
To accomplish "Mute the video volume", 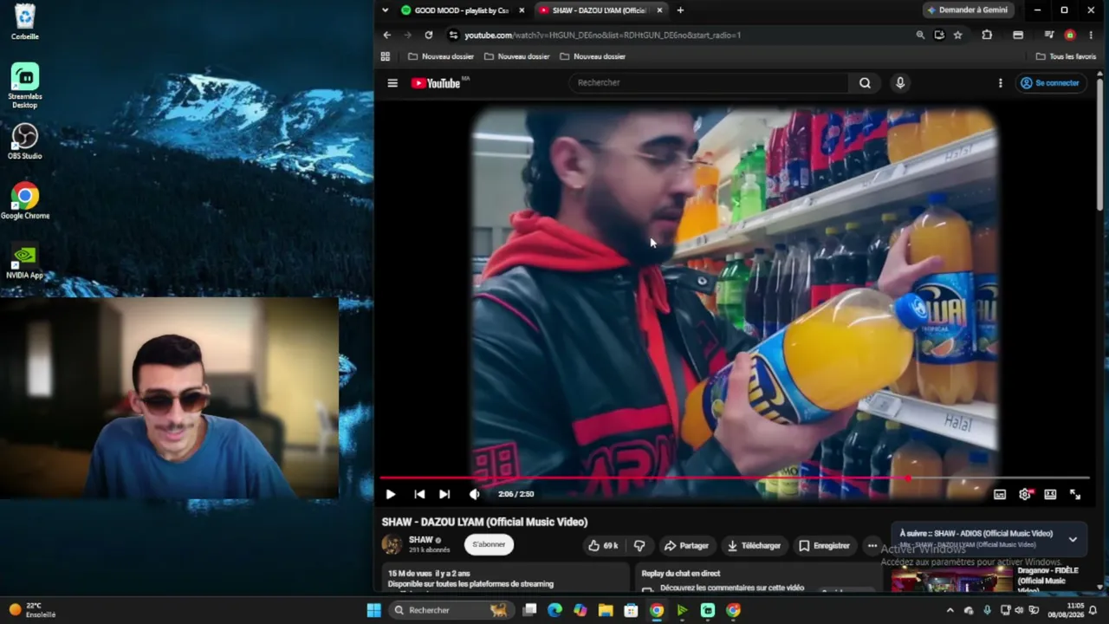I will pyautogui.click(x=474, y=494).
